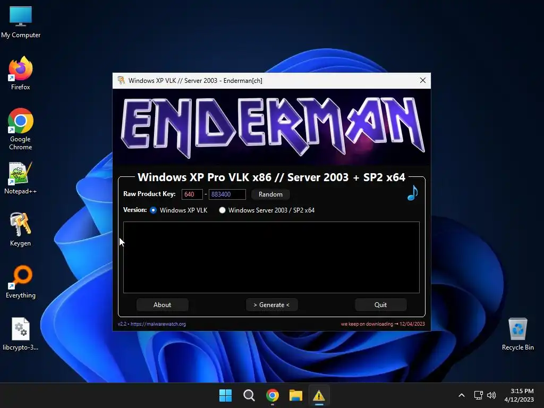Focus the 640 product key field
Screen dimensions: 544x408
point(192,194)
